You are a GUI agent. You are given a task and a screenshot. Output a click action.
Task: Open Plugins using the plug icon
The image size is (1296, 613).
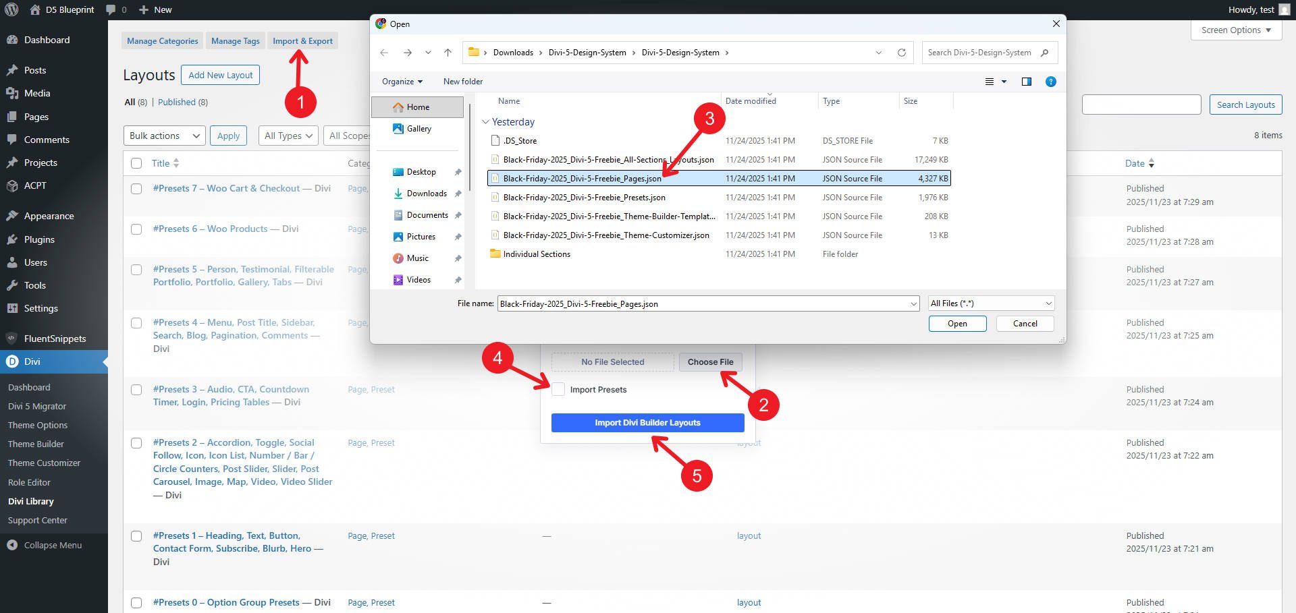pyautogui.click(x=14, y=239)
